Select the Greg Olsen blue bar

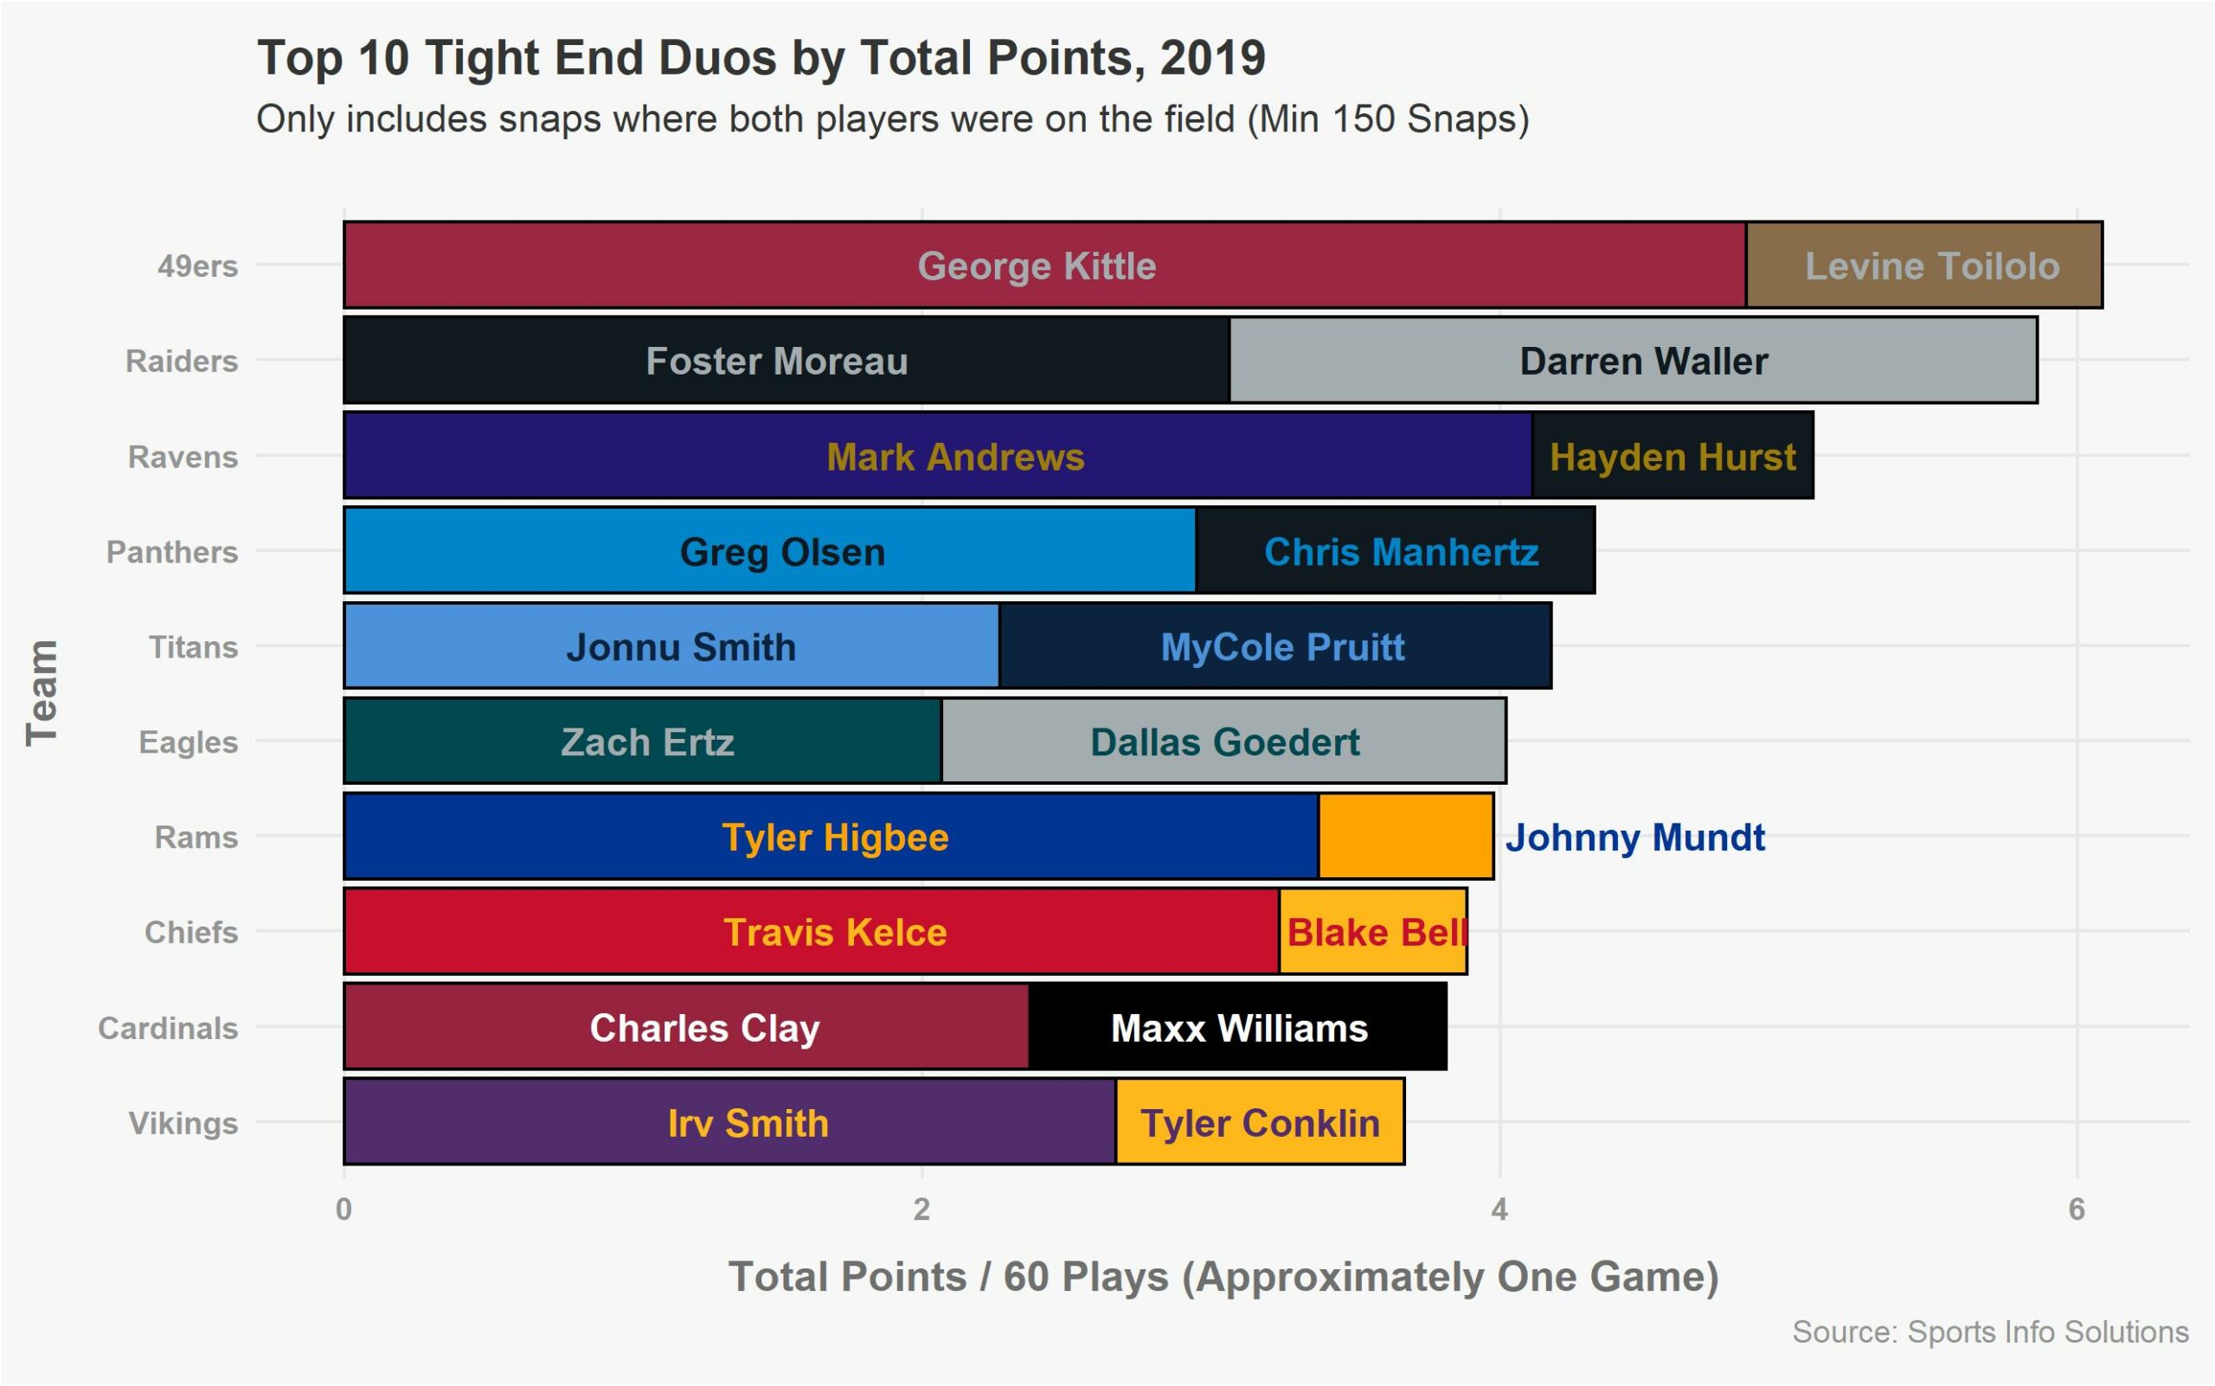click(x=770, y=552)
